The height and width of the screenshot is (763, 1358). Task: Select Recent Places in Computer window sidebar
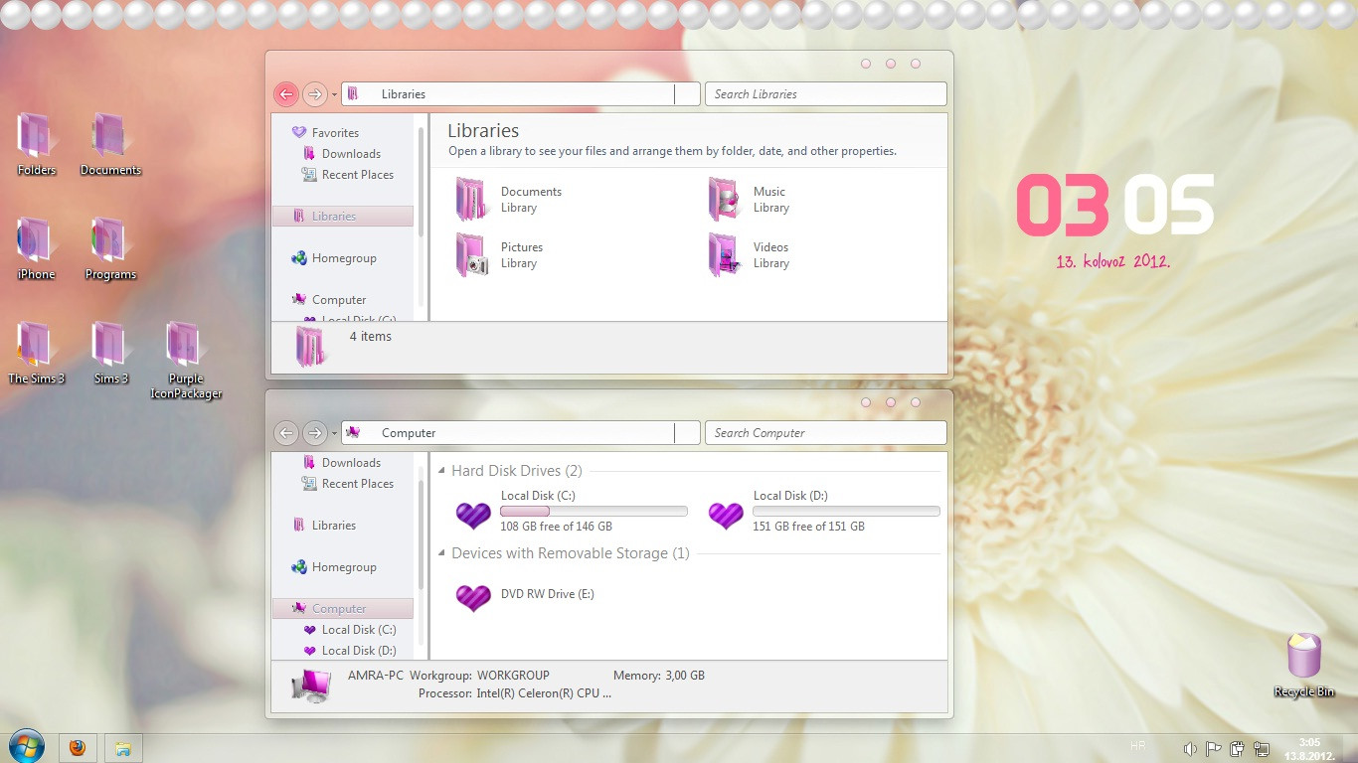tap(348, 484)
